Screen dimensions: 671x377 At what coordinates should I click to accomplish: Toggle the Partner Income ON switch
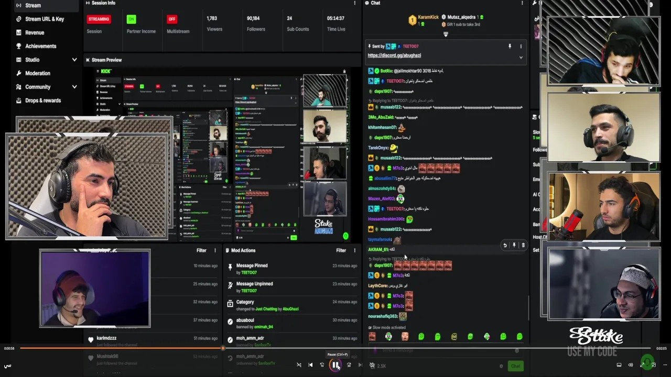click(x=131, y=19)
